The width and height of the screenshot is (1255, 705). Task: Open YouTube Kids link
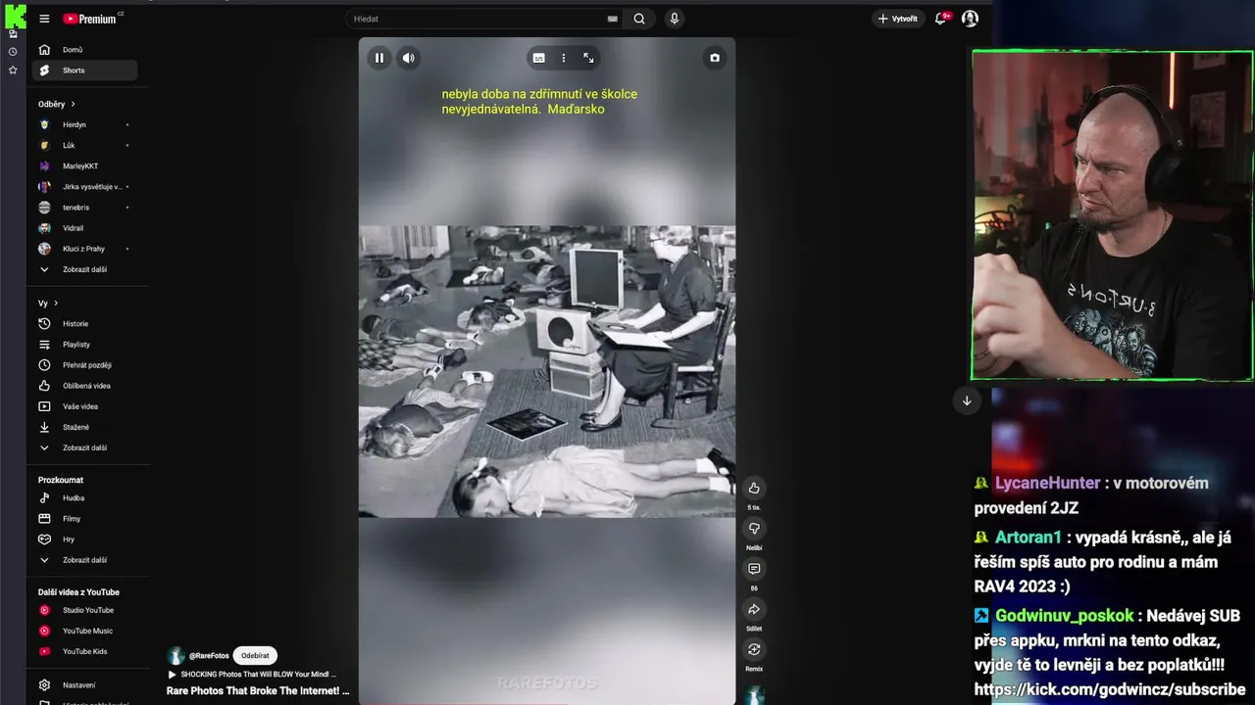coord(84,651)
